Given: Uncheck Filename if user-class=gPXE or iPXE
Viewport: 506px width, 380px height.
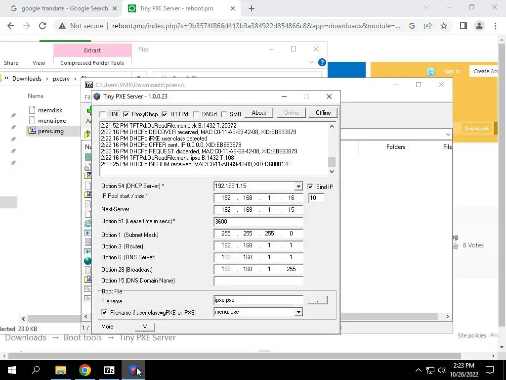Looking at the screenshot, I should click(x=104, y=313).
